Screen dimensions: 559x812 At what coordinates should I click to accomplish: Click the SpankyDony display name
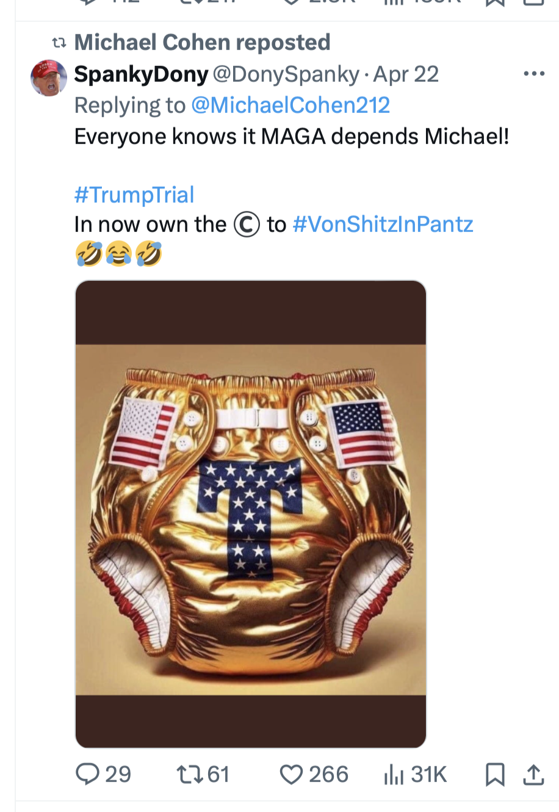(141, 74)
